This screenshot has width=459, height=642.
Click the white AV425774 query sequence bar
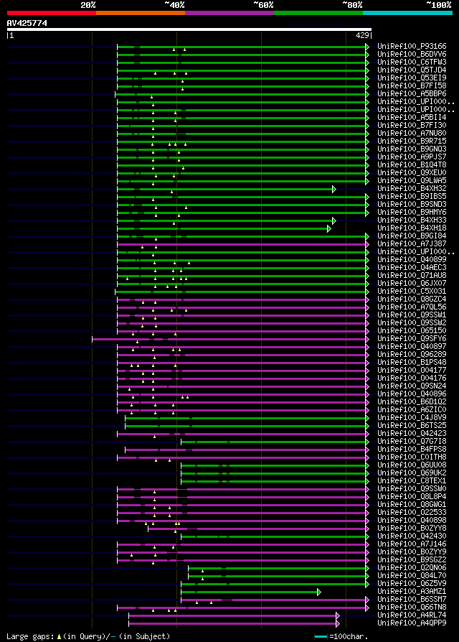tap(189, 29)
